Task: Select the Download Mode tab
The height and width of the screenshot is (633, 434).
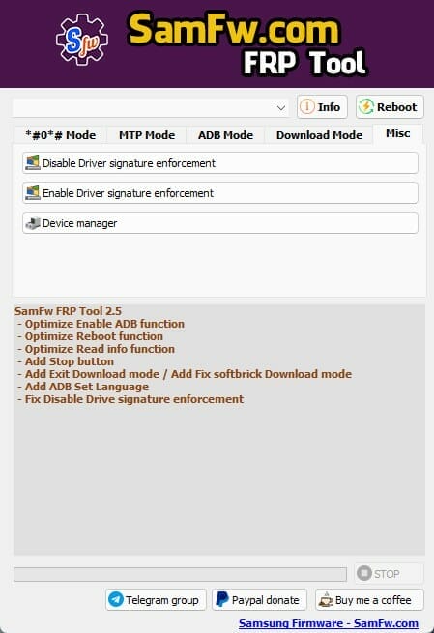Action: point(319,135)
